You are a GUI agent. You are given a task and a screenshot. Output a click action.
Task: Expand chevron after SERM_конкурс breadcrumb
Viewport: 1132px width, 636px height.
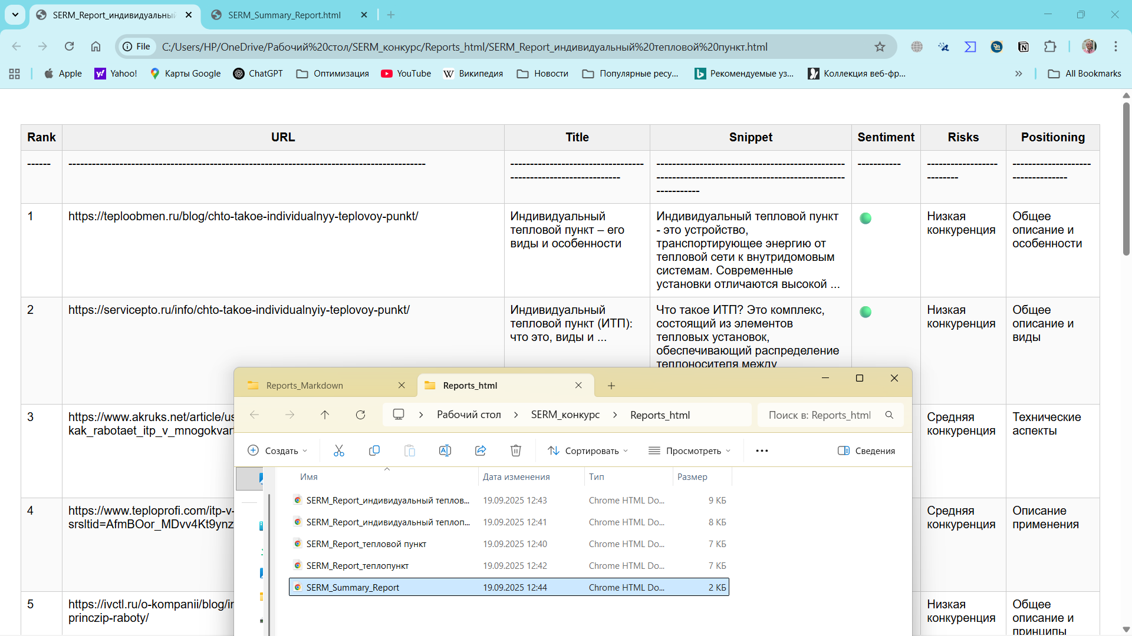[615, 415]
